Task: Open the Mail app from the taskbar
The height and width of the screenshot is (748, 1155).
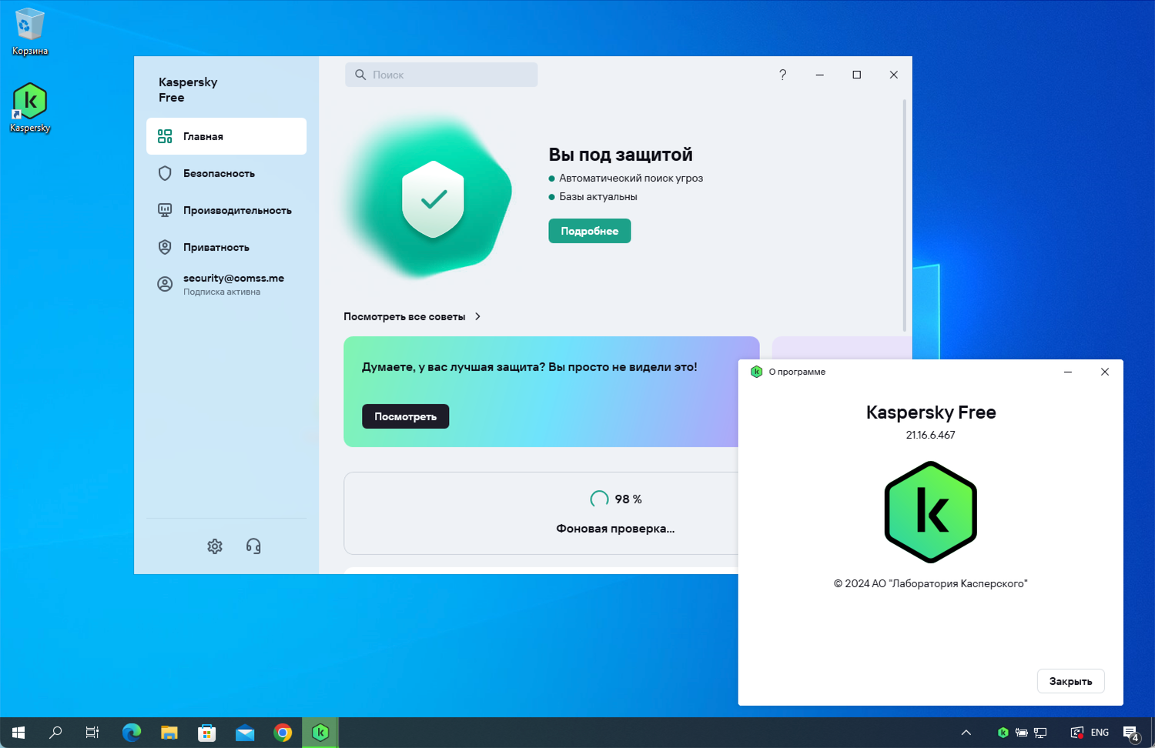Action: tap(245, 733)
